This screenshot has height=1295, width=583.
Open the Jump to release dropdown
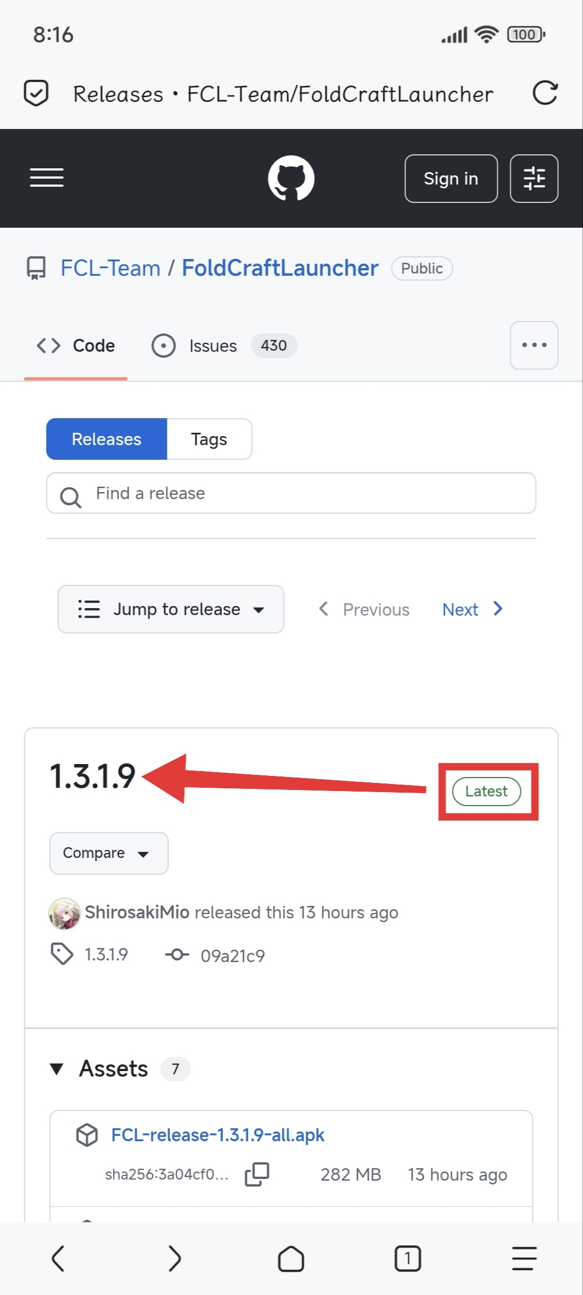(x=171, y=609)
